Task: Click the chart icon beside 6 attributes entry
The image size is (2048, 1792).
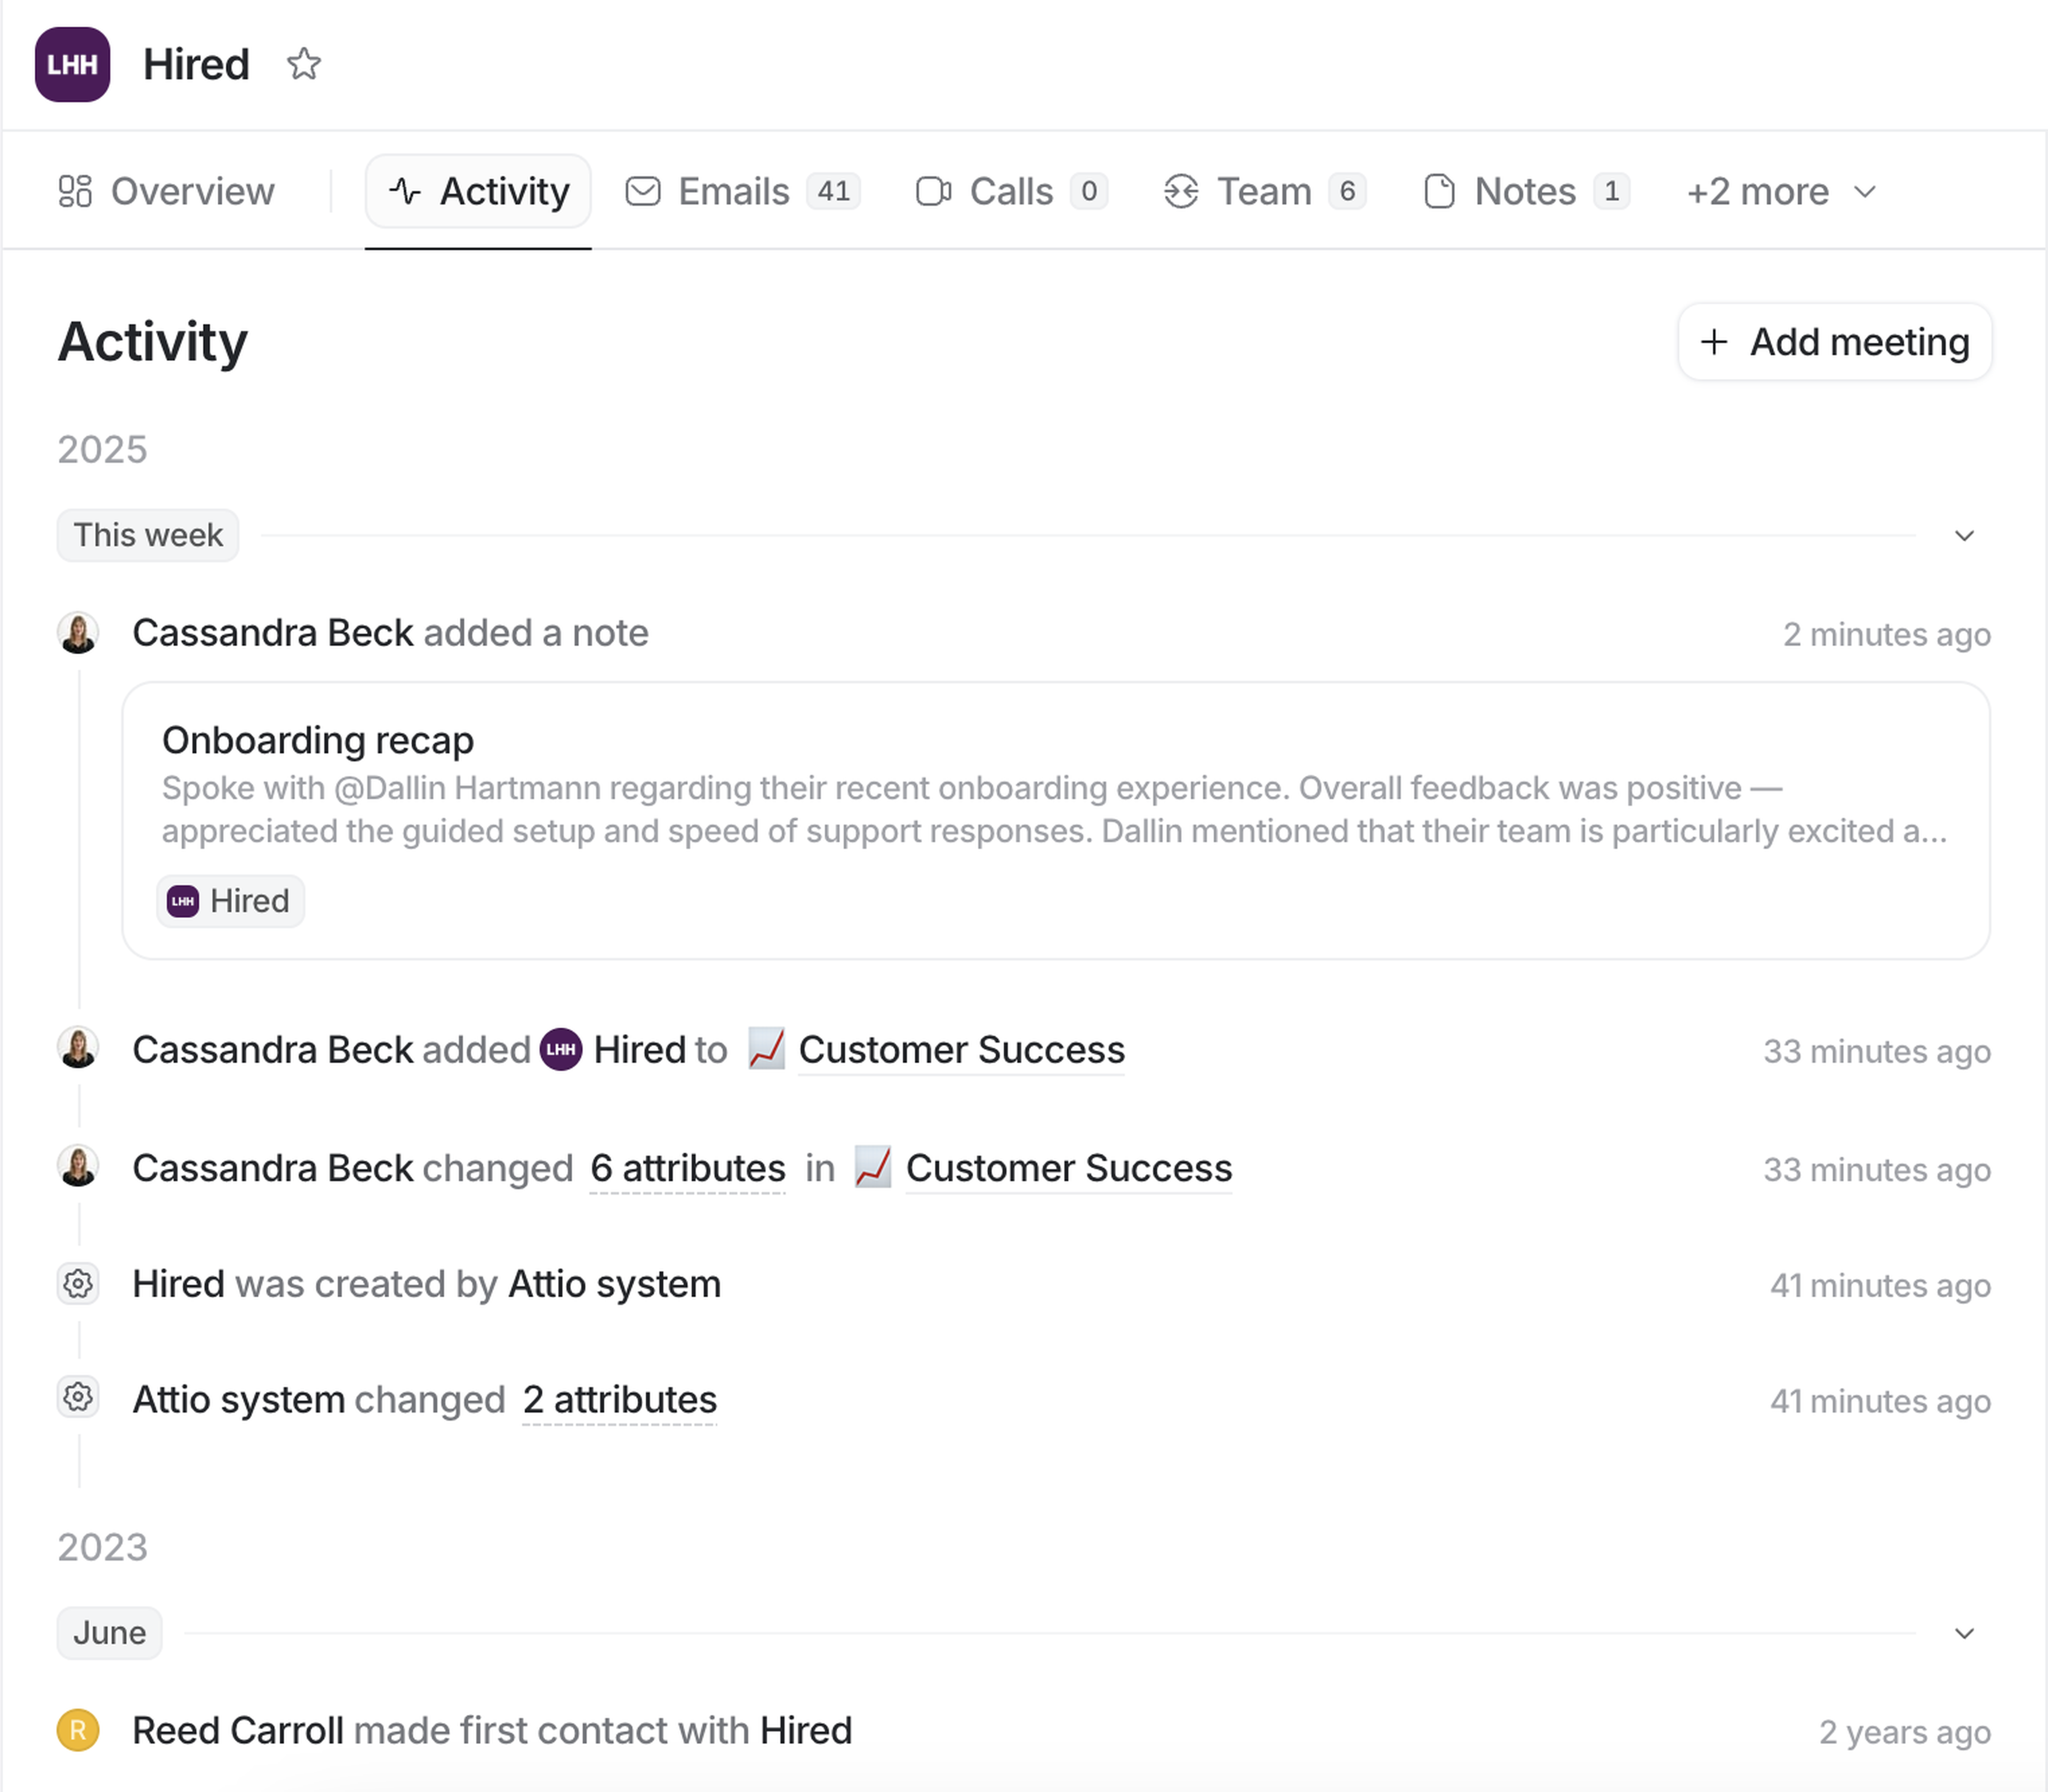Action: [873, 1168]
